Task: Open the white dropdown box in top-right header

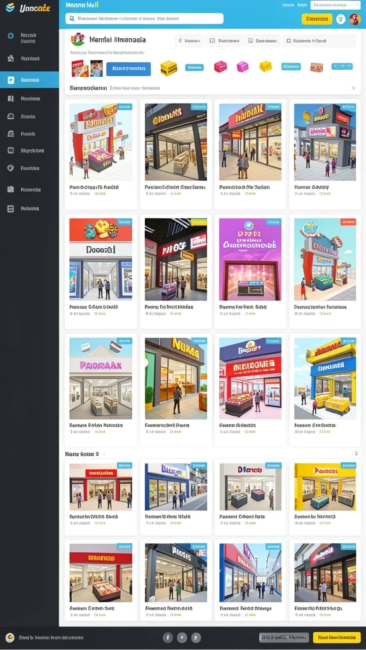Action: pyautogui.click(x=335, y=5)
